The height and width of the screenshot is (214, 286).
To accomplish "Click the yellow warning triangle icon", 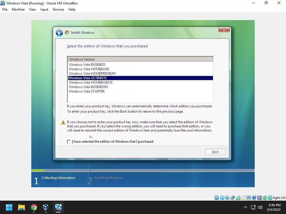I will [x=63, y=122].
